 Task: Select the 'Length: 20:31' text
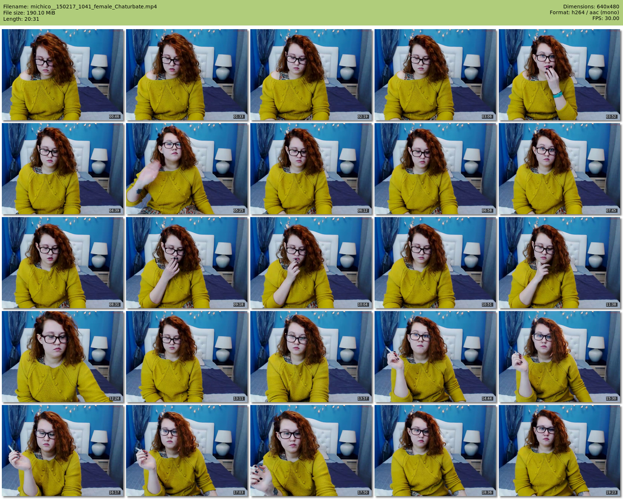[21, 19]
